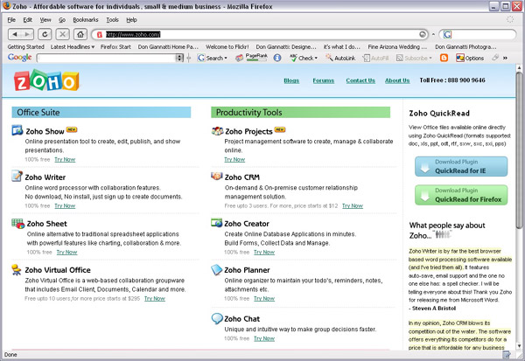Reload the page with the refresh icon
525x361 pixels.
(x=45, y=34)
